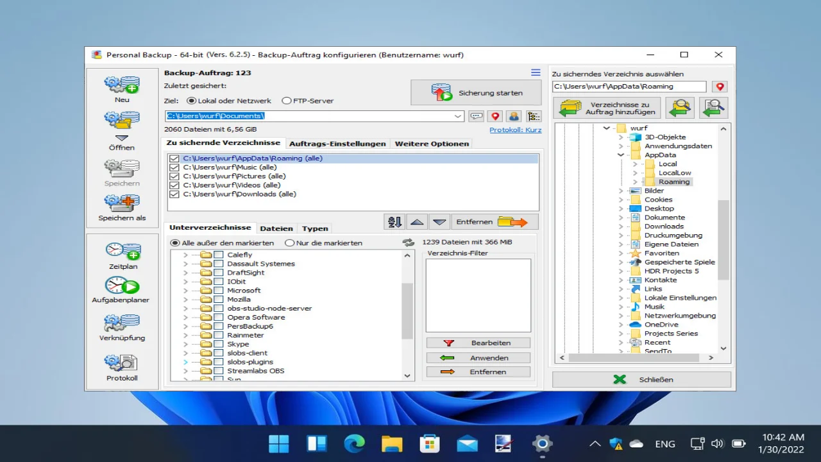Image resolution: width=821 pixels, height=462 pixels.
Task: Click the red location pin beside destination path
Action: pos(495,116)
